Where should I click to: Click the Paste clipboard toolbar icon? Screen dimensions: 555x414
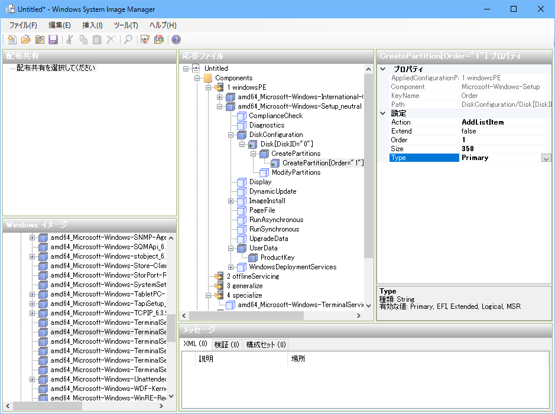[97, 40]
